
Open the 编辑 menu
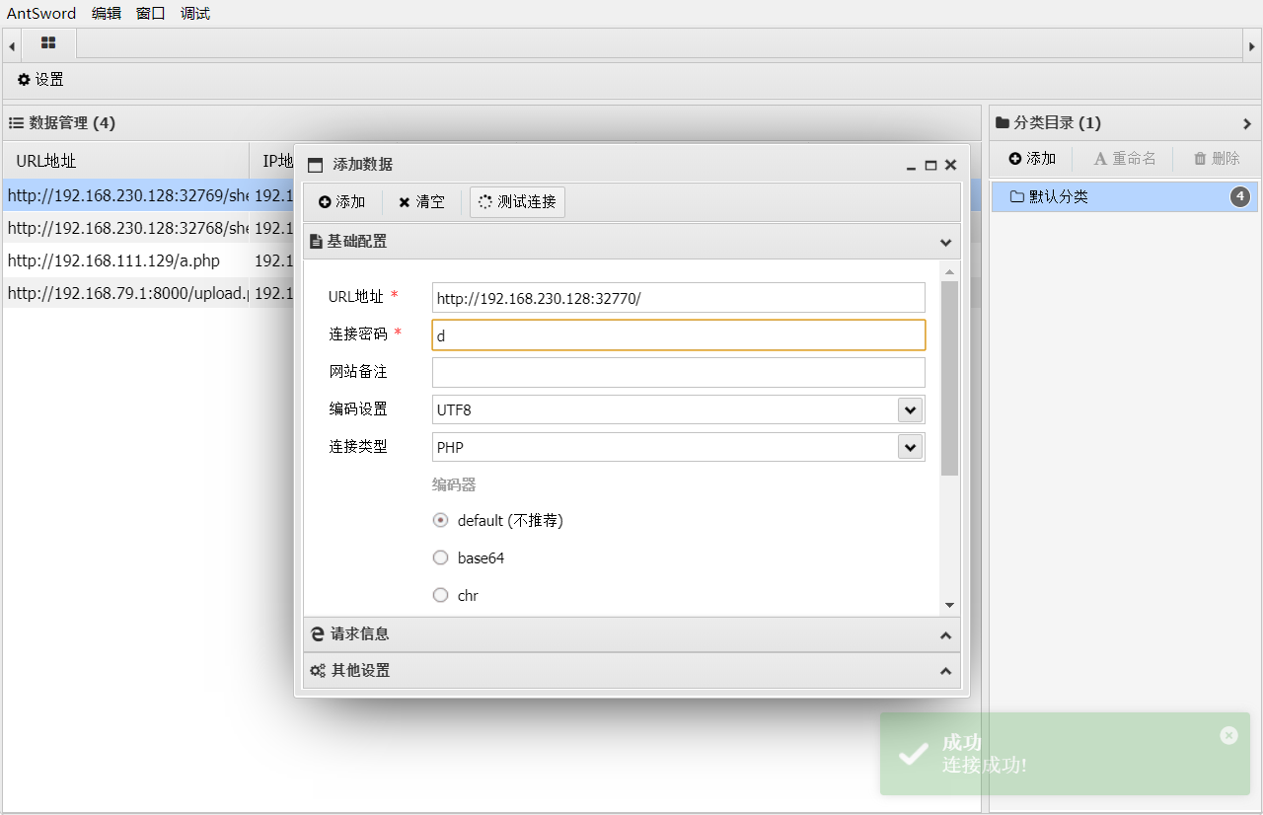point(106,14)
